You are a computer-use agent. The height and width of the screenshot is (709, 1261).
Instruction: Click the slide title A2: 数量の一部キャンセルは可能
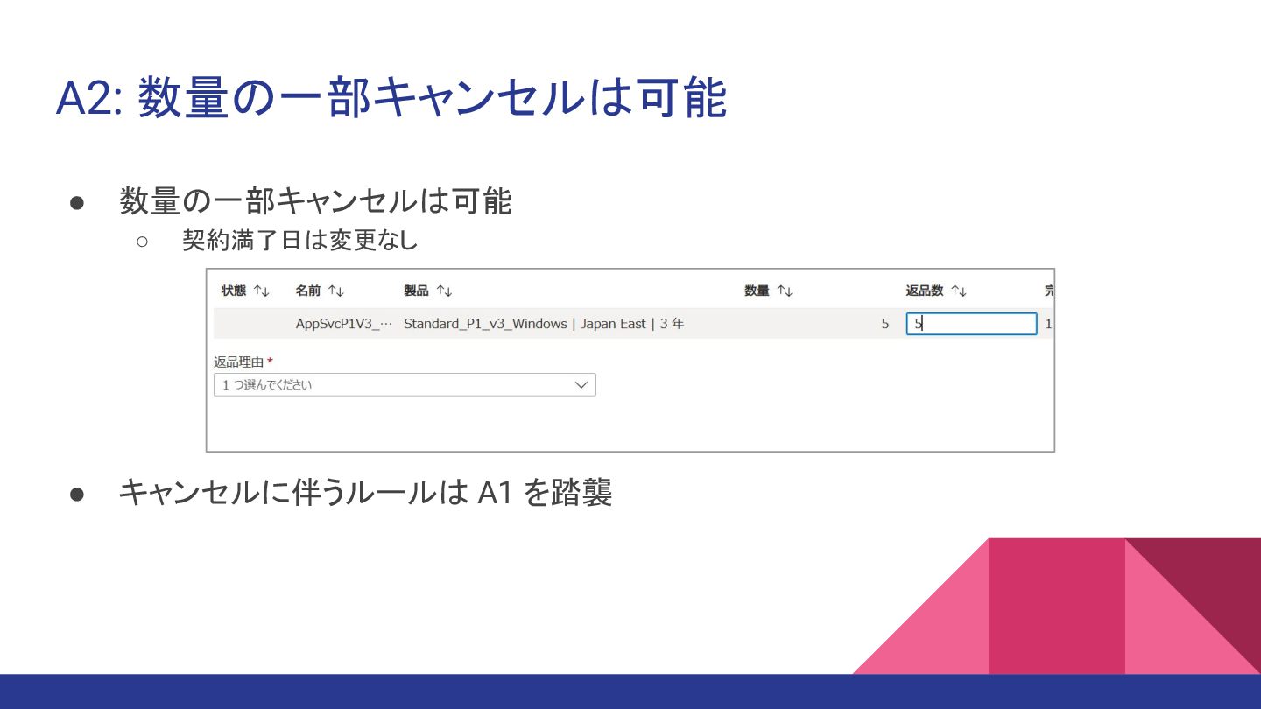(391, 97)
